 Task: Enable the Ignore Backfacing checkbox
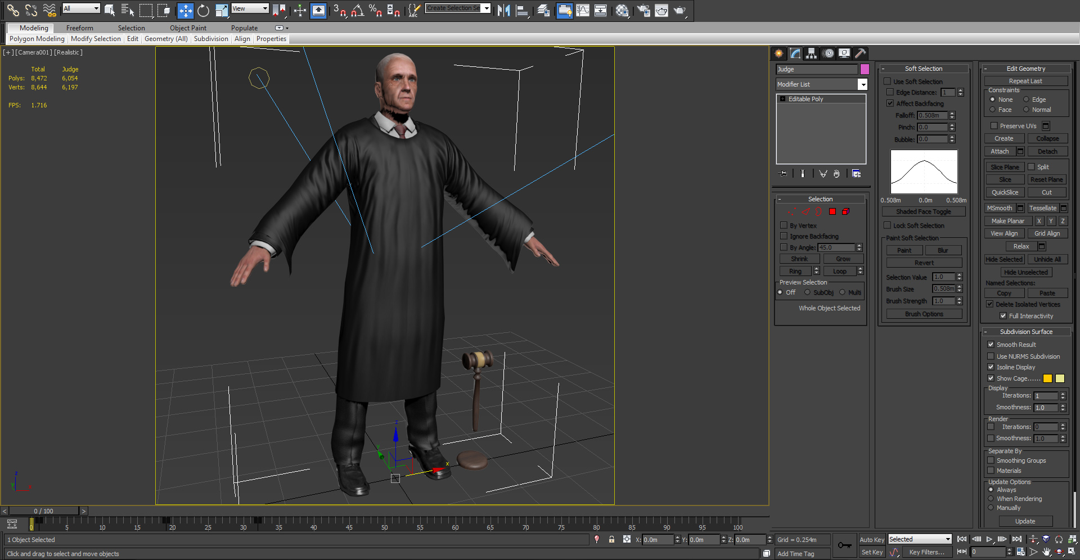coord(784,236)
